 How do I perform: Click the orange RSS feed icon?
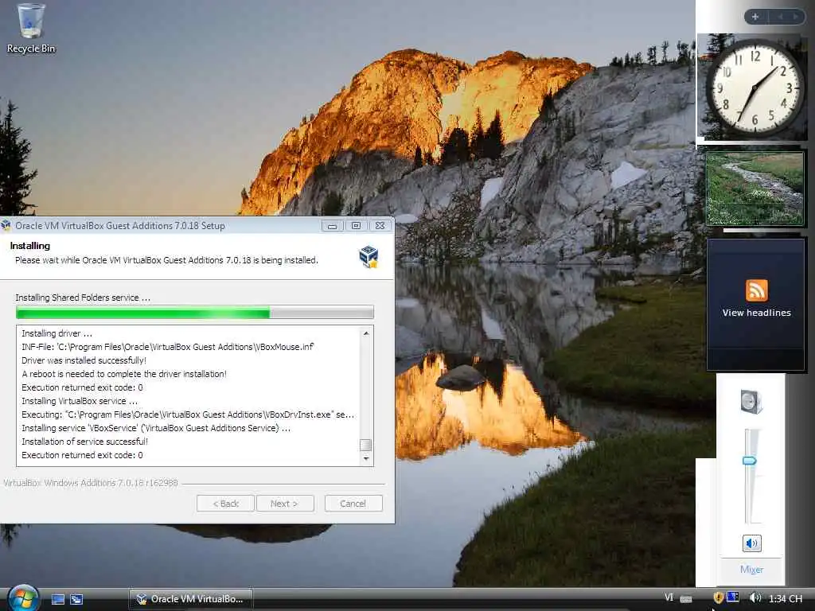[756, 290]
